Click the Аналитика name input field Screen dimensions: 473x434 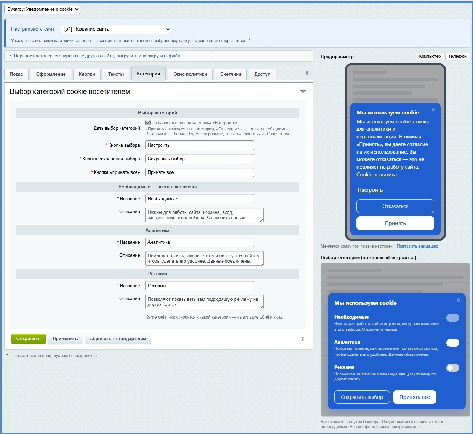tap(200, 242)
